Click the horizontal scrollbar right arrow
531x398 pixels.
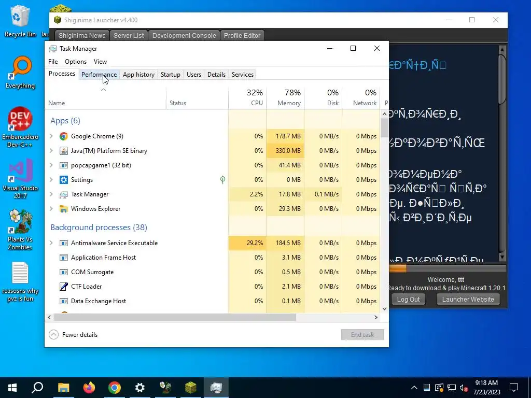[x=375, y=318]
